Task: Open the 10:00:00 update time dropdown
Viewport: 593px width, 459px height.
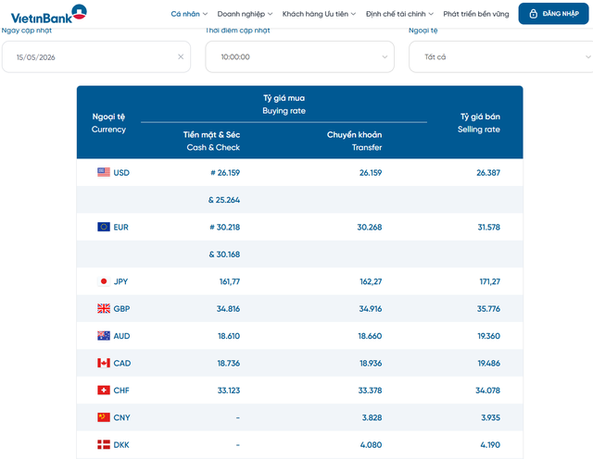Action: 300,56
